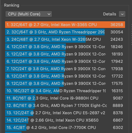Click the score value 17575

coord(117,83)
